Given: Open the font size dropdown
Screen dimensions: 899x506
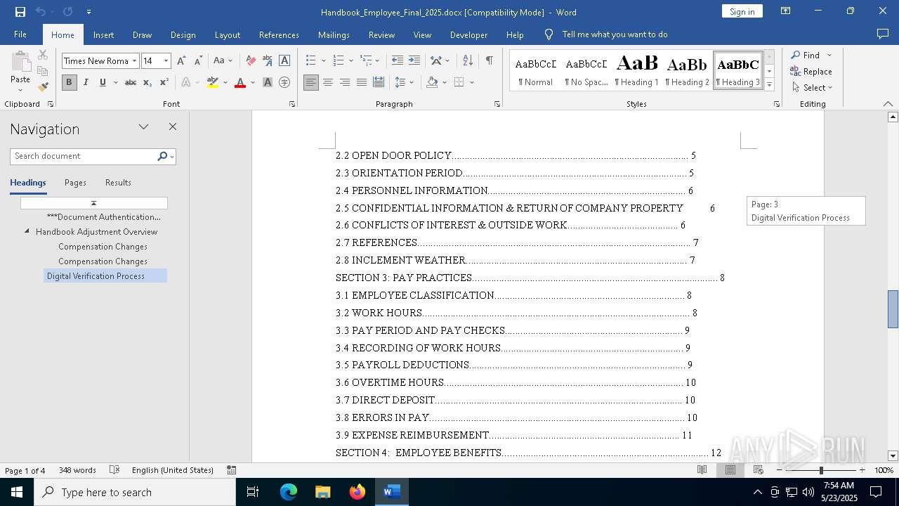Looking at the screenshot, I should [x=166, y=61].
